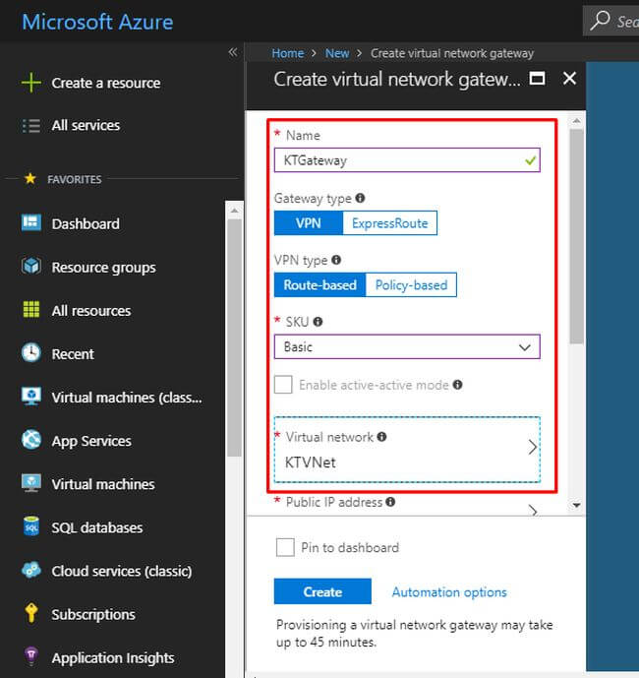Click the favorites sidebar scrollbar thumb

coord(235,338)
